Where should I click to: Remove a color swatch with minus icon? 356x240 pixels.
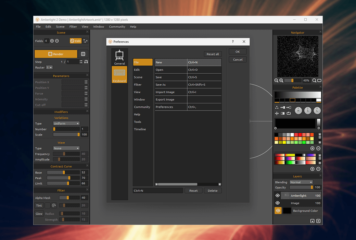click(x=318, y=148)
